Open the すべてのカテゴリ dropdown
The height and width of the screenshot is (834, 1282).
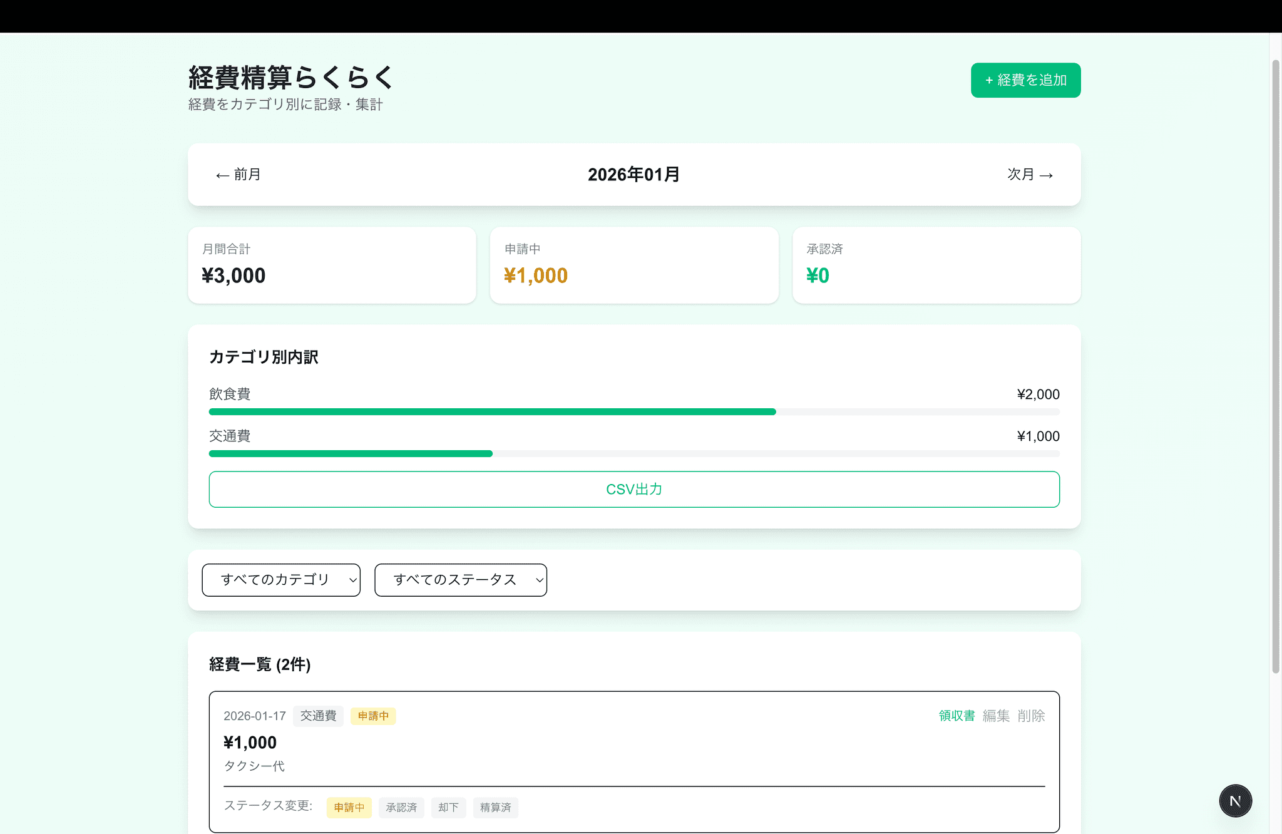pyautogui.click(x=280, y=580)
